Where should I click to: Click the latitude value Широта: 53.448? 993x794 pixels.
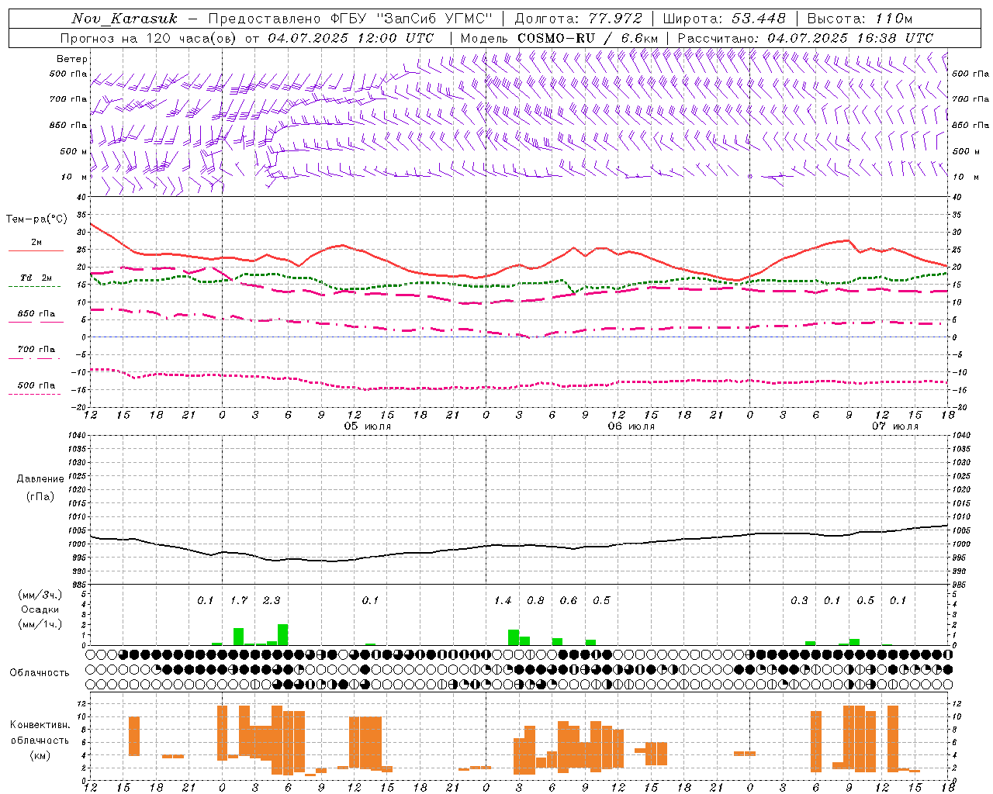724,19
